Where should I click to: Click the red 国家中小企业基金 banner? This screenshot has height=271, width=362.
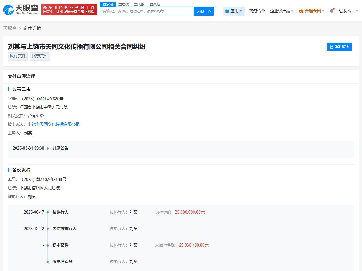(69, 9)
